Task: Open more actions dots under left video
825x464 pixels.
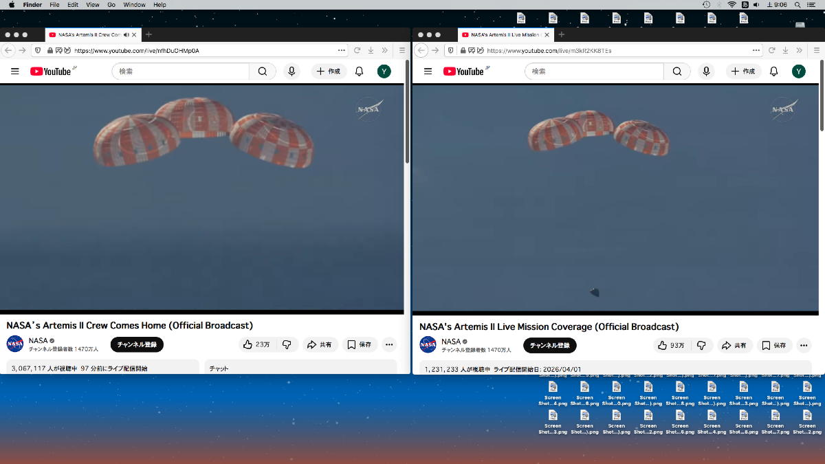Action: click(x=389, y=344)
